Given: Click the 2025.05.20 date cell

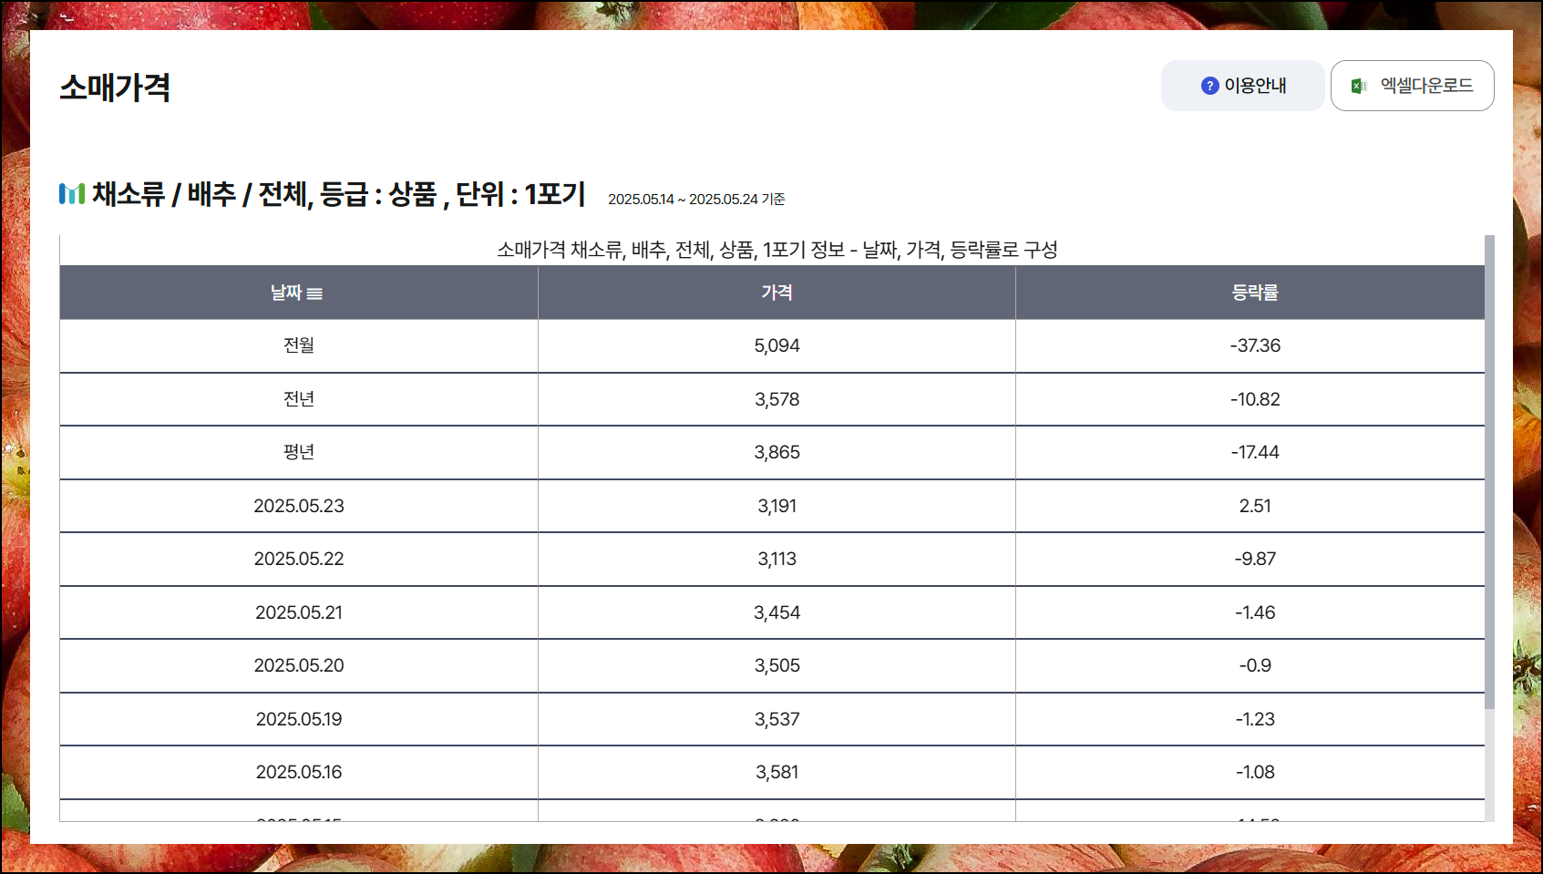Looking at the screenshot, I should tap(299, 665).
